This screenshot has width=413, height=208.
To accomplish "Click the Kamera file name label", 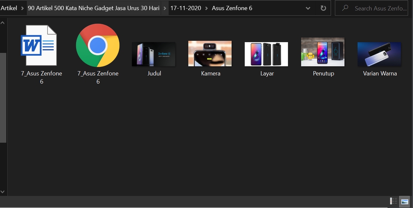I will click(211, 73).
